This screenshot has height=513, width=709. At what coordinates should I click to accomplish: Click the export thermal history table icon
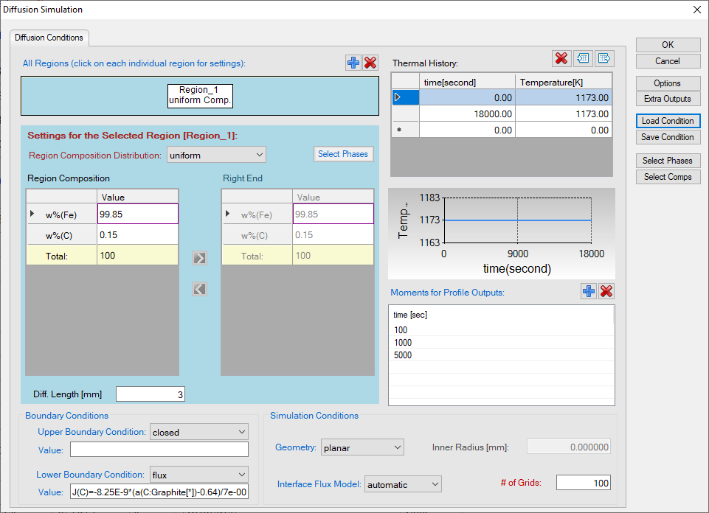pos(604,58)
